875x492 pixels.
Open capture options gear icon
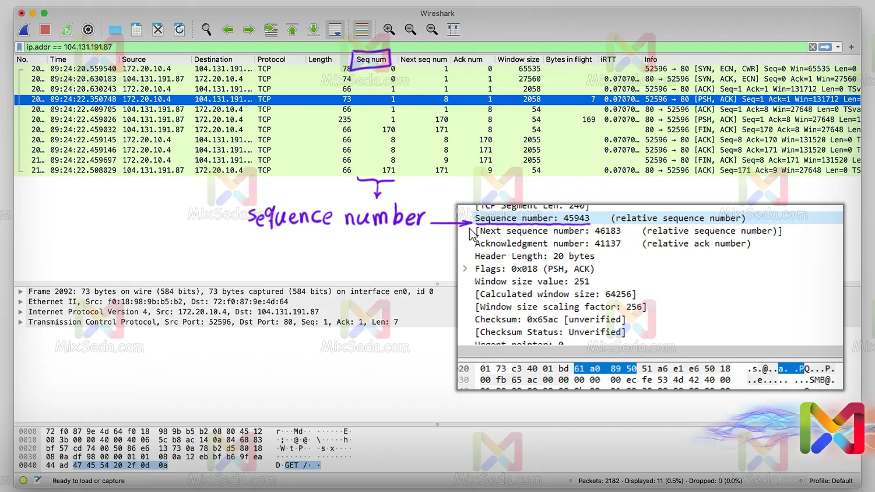(88, 30)
